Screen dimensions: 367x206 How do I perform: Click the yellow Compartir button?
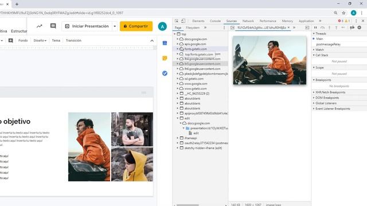click(x=136, y=26)
